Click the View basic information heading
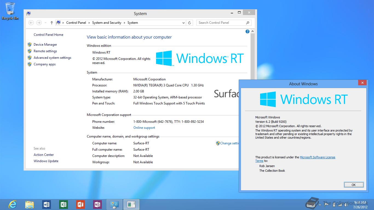The image size is (374, 210). (x=129, y=37)
